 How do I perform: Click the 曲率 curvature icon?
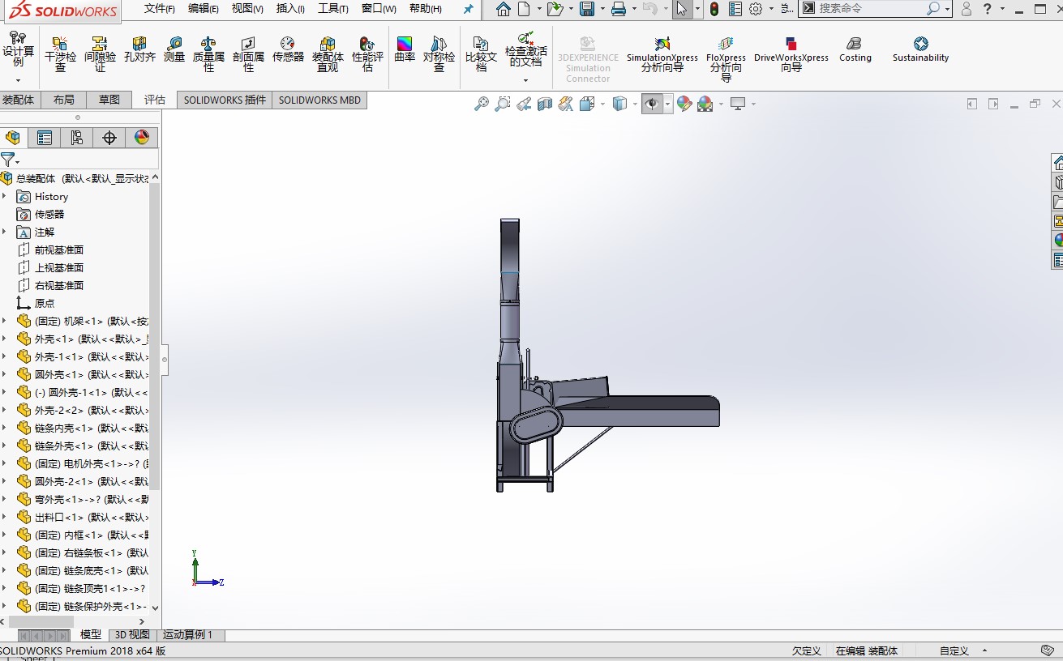point(405,50)
